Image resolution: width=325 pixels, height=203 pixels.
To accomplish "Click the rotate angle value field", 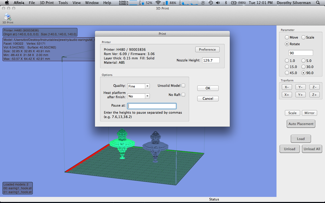I will (301, 53).
